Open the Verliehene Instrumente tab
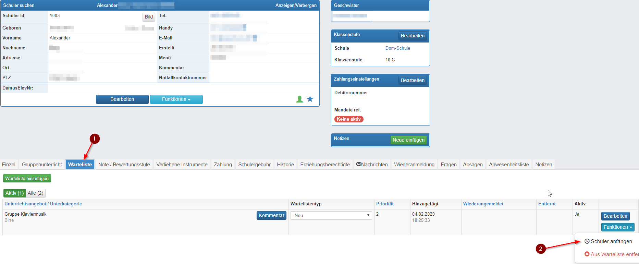 tap(182, 165)
